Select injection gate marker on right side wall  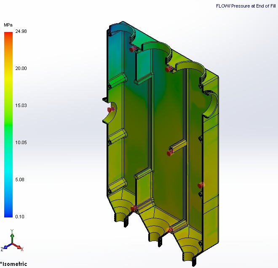(201, 185)
